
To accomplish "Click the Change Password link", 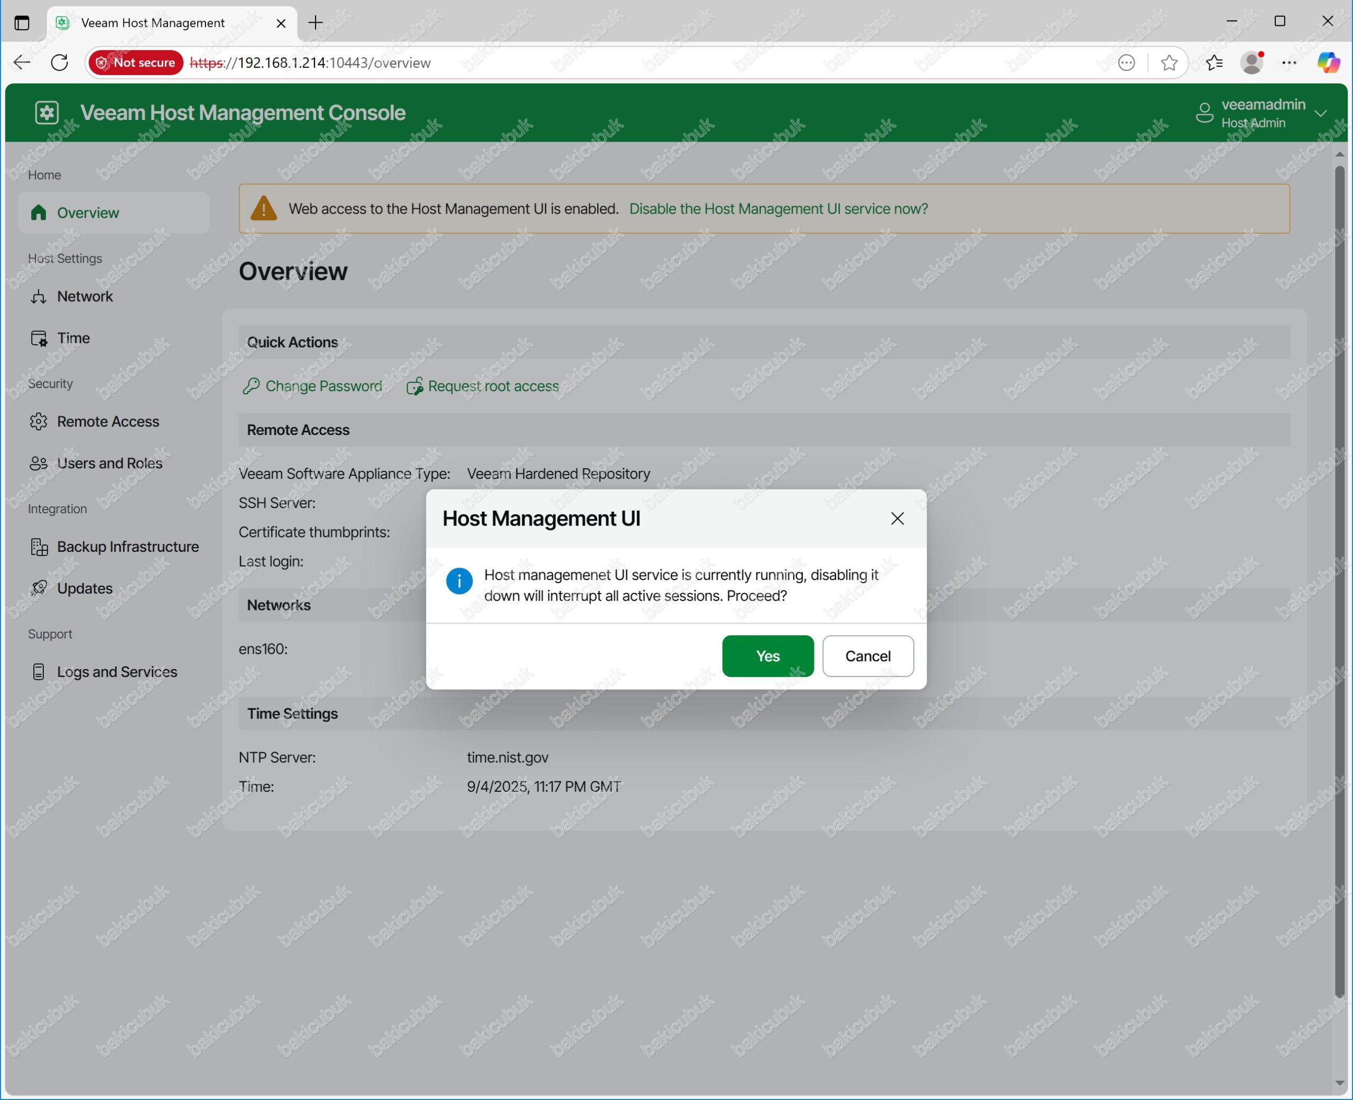I will [x=323, y=386].
